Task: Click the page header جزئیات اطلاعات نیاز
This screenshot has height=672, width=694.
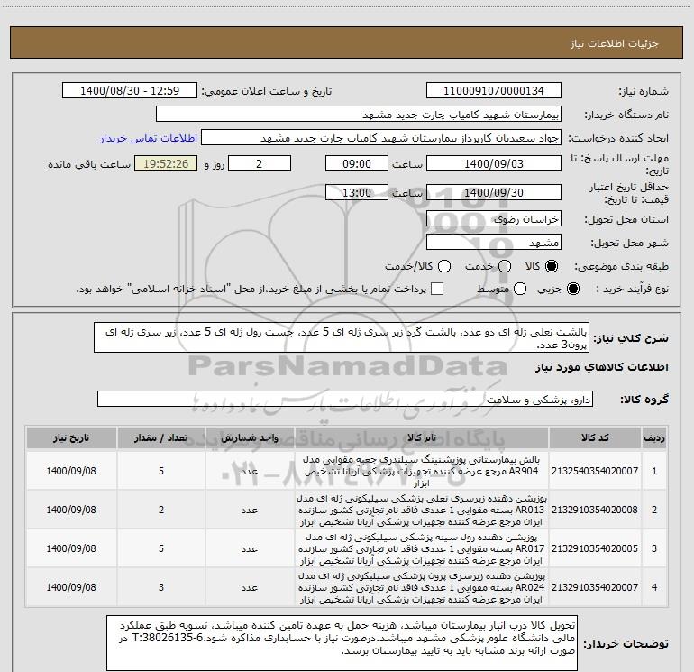Action: pos(615,43)
